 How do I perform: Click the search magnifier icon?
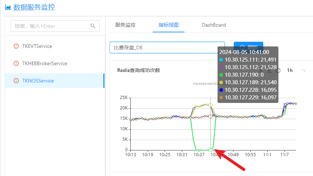(93, 26)
